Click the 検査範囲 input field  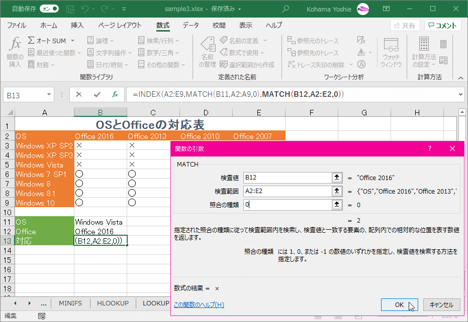tap(288, 191)
